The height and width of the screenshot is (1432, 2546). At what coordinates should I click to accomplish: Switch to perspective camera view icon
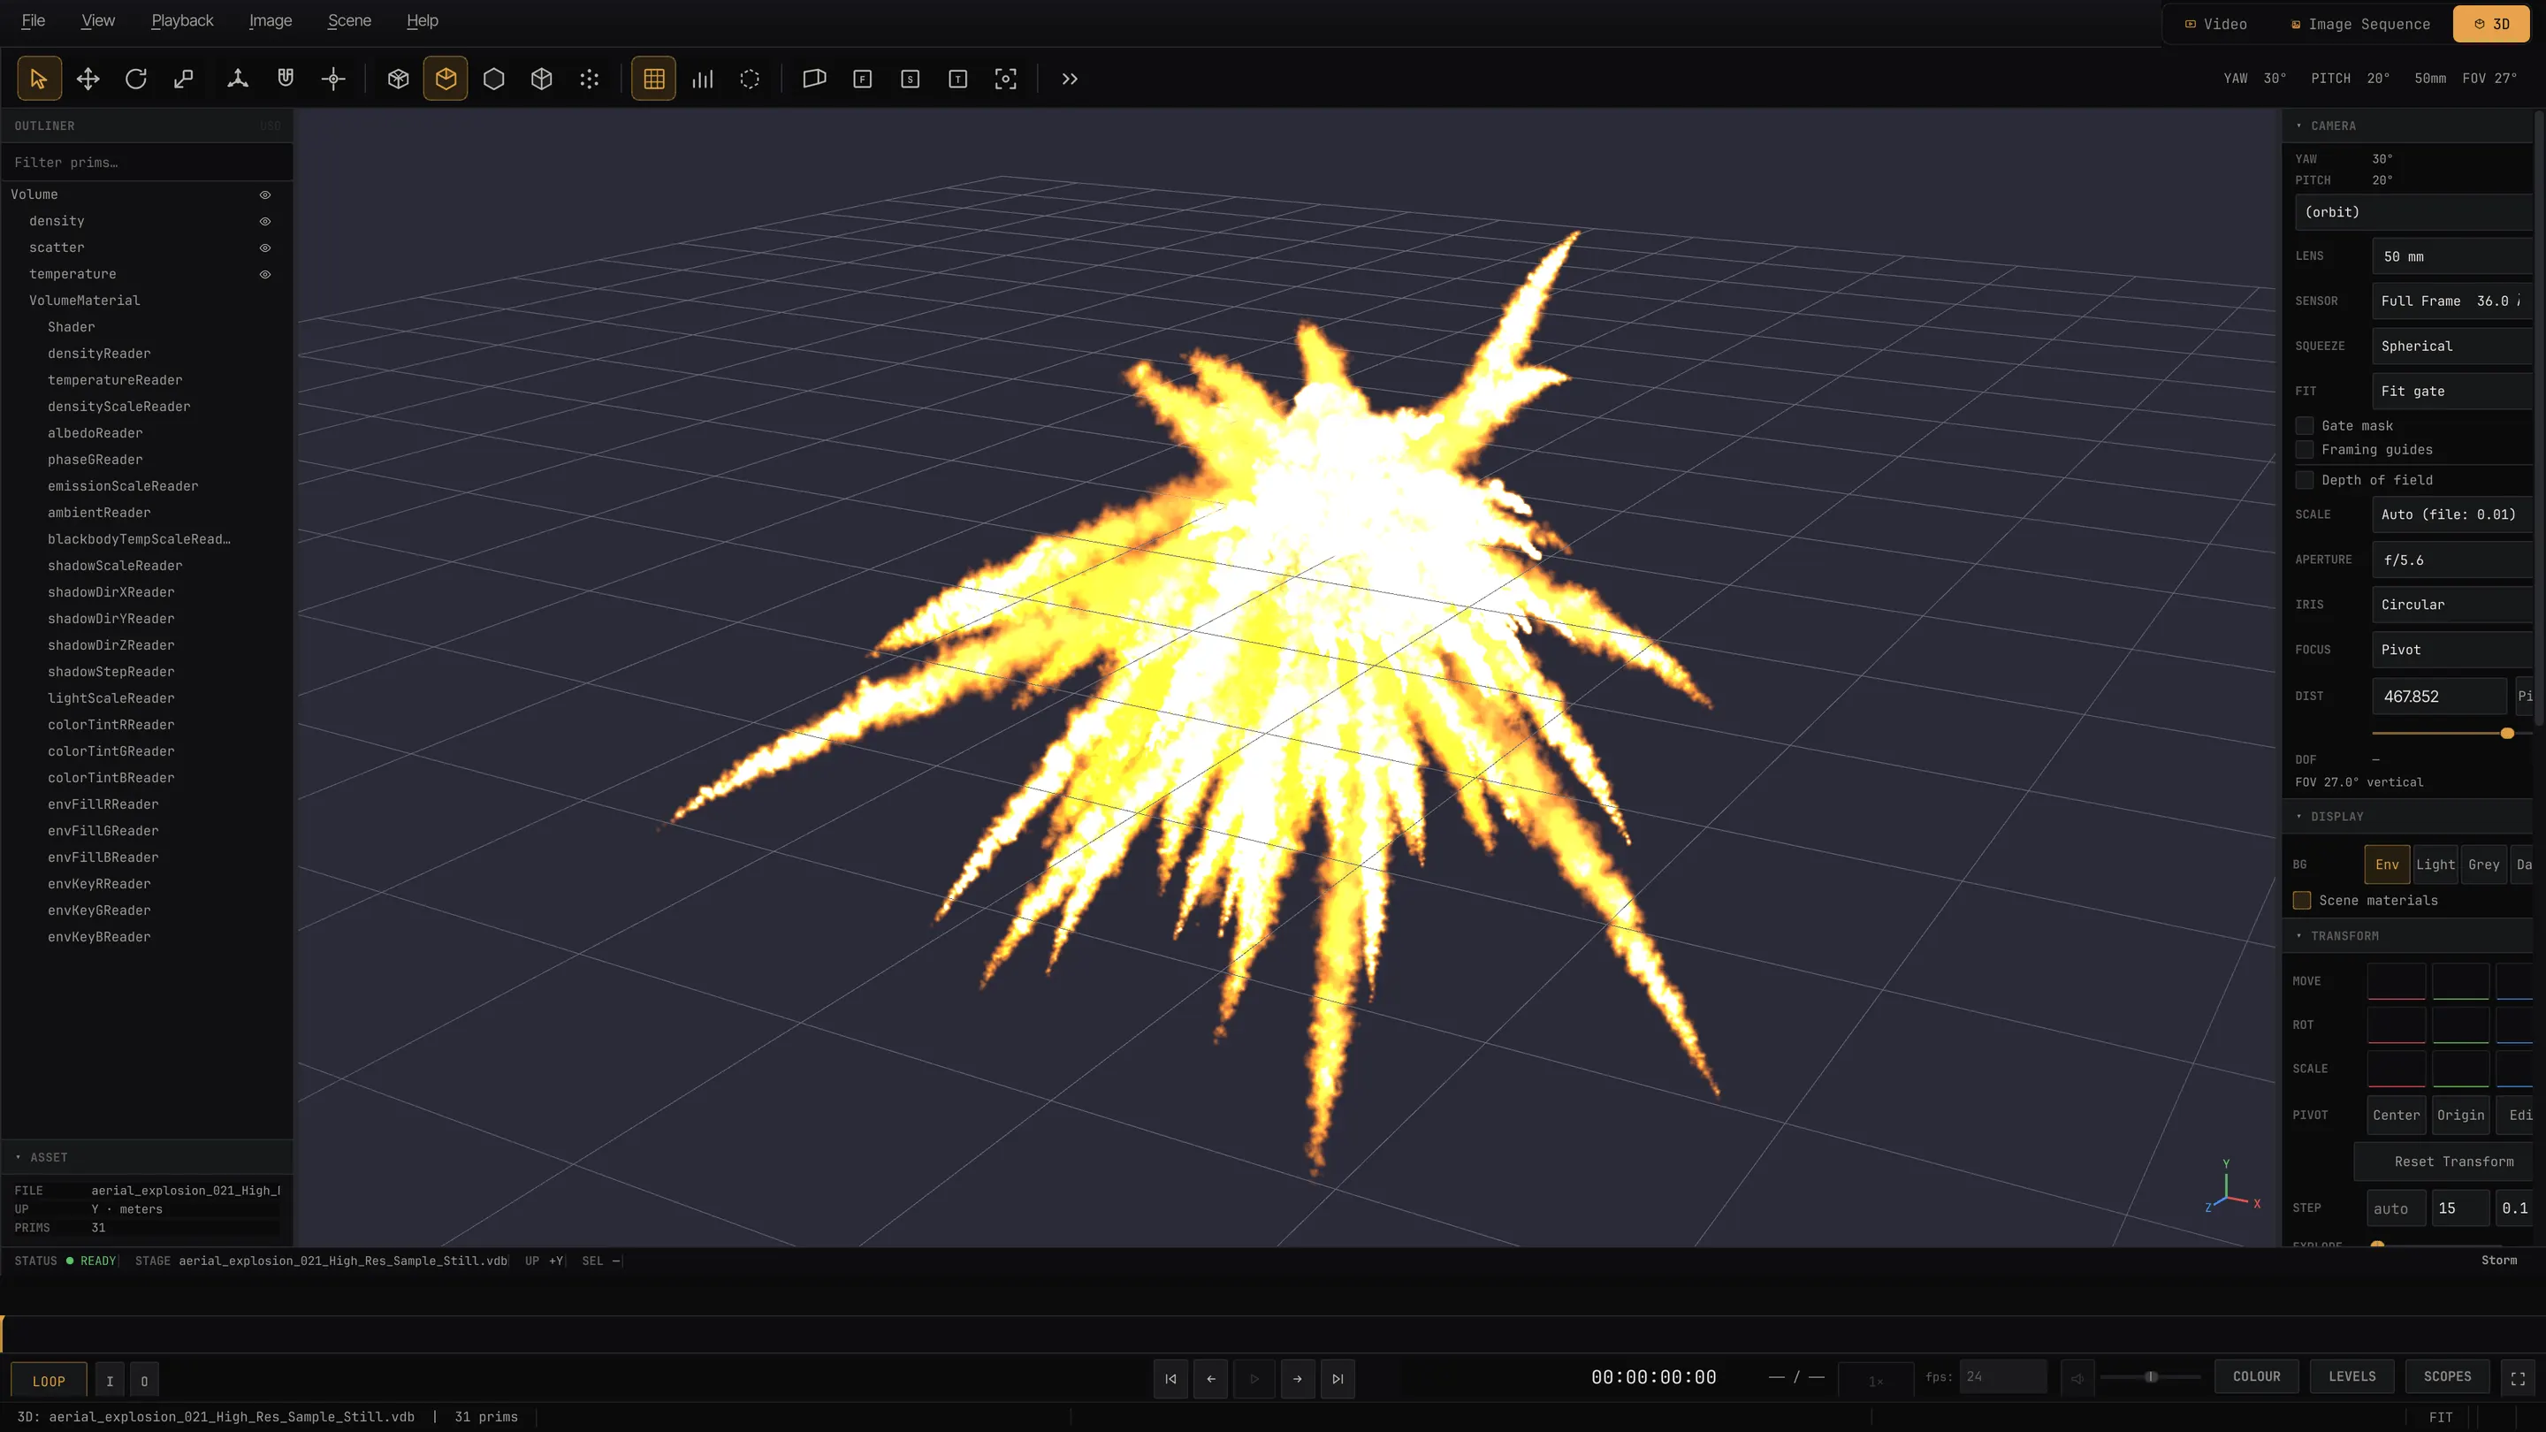pyautogui.click(x=814, y=79)
